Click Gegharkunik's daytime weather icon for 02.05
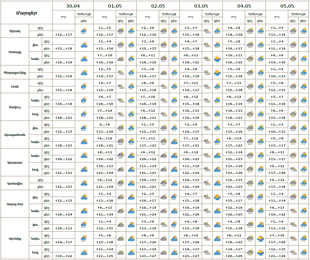 point(174,73)
